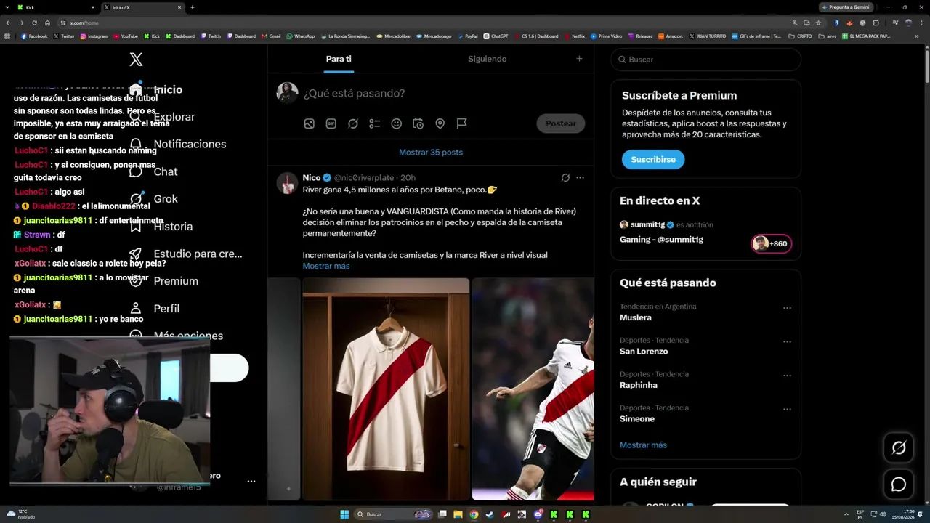Add a media image to the post
930x523 pixels.
309,123
